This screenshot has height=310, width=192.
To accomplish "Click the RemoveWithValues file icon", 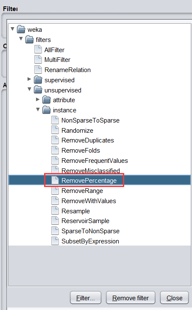I will [55, 201].
